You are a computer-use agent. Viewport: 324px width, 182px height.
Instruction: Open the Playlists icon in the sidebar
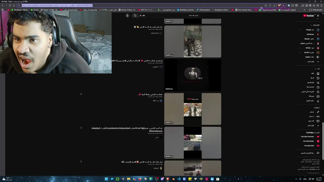coord(318,83)
